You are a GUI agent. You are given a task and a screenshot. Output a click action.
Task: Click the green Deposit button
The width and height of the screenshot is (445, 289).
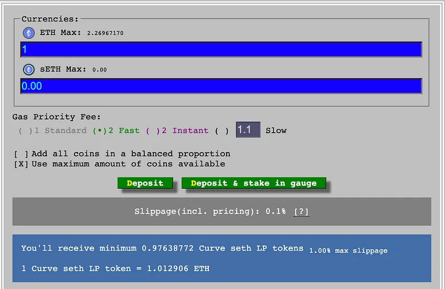tap(145, 183)
